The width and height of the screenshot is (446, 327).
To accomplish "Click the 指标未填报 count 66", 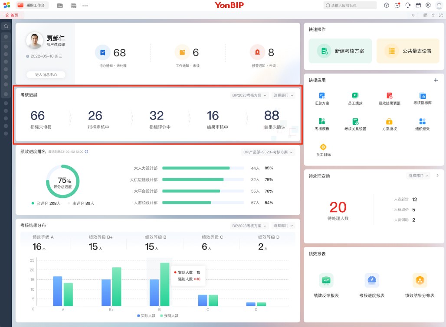I will point(38,116).
